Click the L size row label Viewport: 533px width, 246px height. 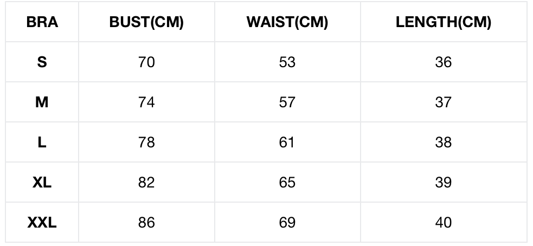[x=42, y=142]
